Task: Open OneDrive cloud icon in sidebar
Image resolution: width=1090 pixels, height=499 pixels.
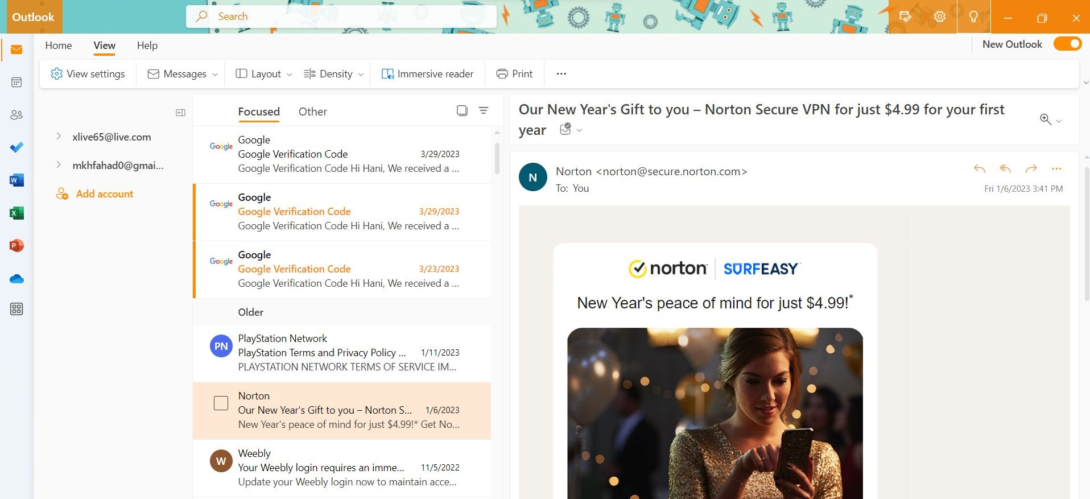Action: 16,279
